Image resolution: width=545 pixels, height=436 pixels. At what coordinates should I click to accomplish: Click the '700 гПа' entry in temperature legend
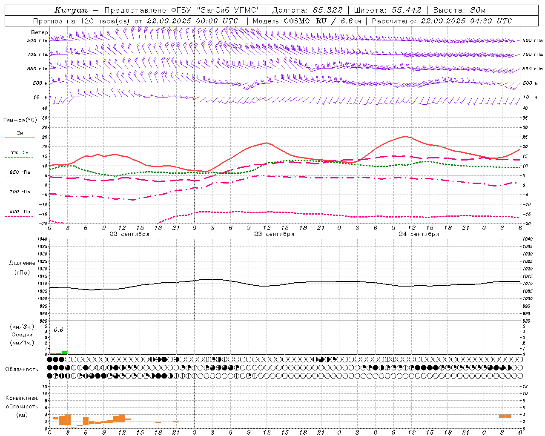pos(20,192)
